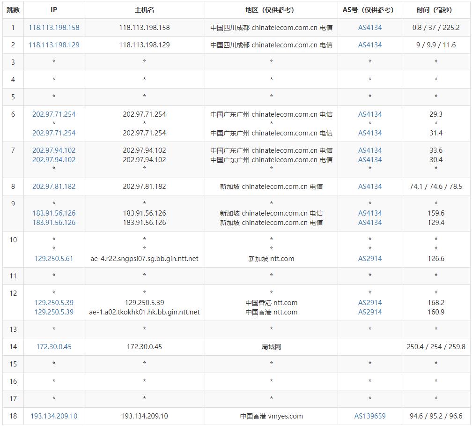Click hop number 12 cell
The height and width of the screenshot is (426, 472).
[x=13, y=303]
